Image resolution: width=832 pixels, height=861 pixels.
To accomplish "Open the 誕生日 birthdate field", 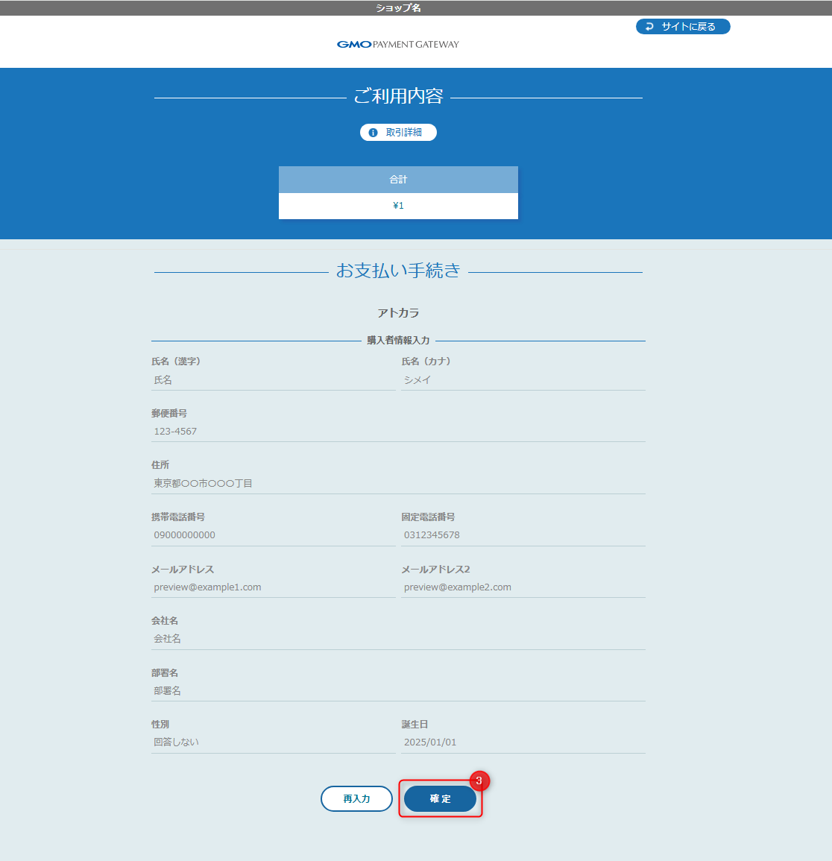I will (x=523, y=742).
